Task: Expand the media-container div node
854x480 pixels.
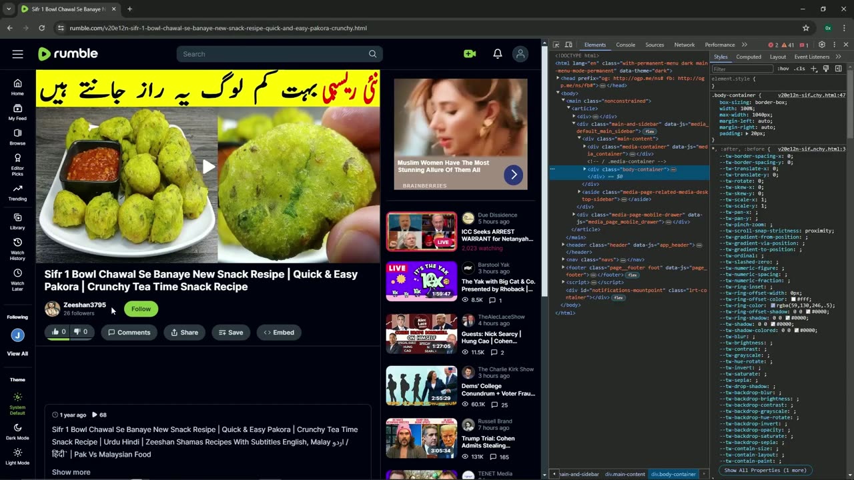Action: pyautogui.click(x=585, y=146)
